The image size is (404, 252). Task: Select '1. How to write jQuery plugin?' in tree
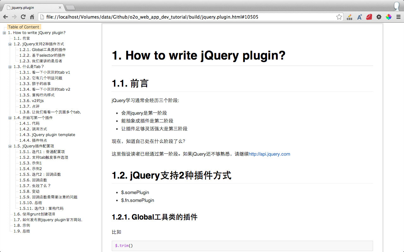37,33
